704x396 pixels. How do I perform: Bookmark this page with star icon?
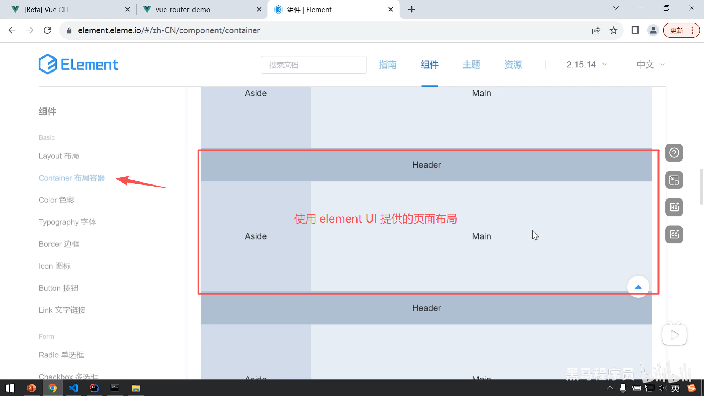[x=613, y=30]
